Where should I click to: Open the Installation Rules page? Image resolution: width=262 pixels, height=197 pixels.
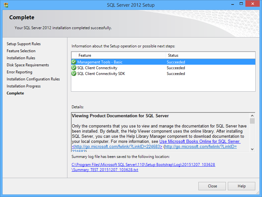[21, 58]
